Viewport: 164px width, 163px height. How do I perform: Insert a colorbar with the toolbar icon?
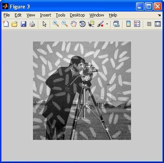tap(128, 24)
